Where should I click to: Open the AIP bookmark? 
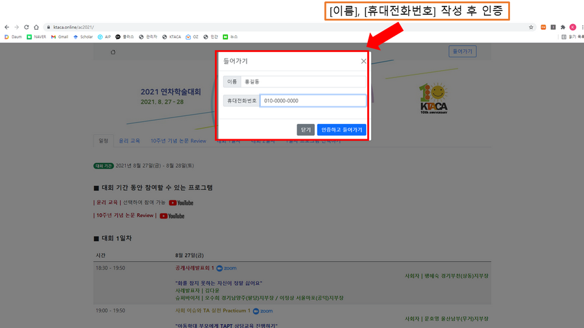pos(104,37)
